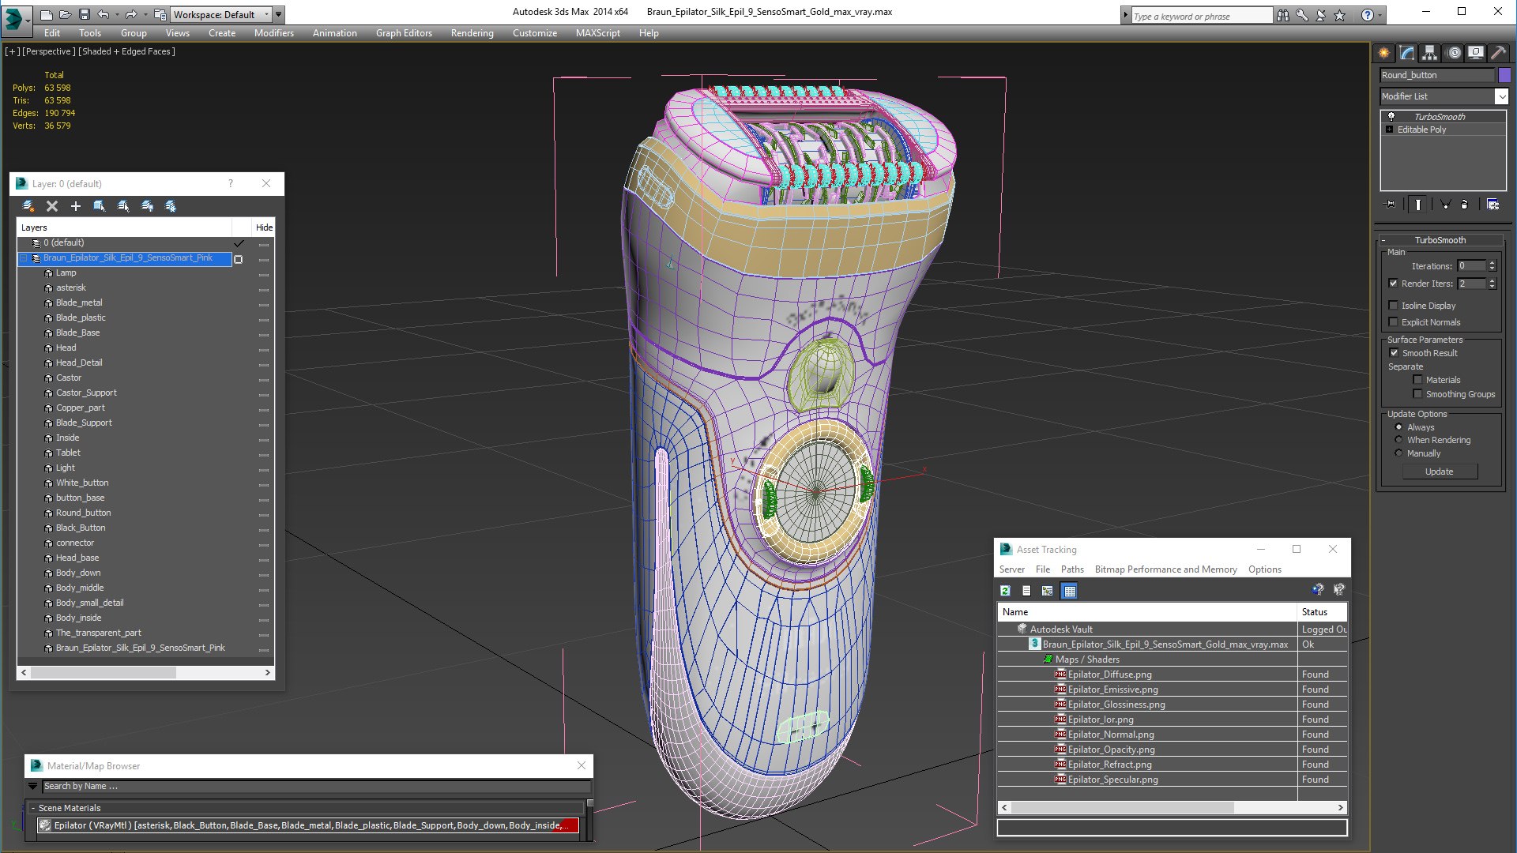Open the MAXScript menu
This screenshot has width=1517, height=853.
597,33
